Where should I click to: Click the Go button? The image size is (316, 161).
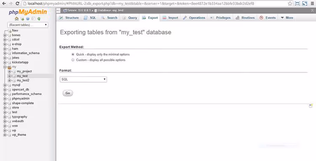[x=68, y=93]
